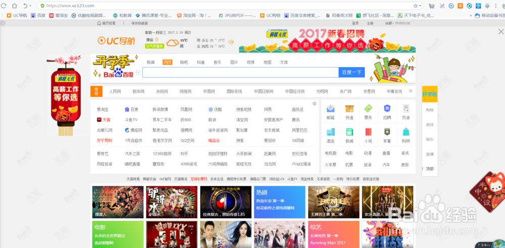The width and height of the screenshot is (505, 248).
Task: Open the 动漫 category link
Action: pos(368,153)
